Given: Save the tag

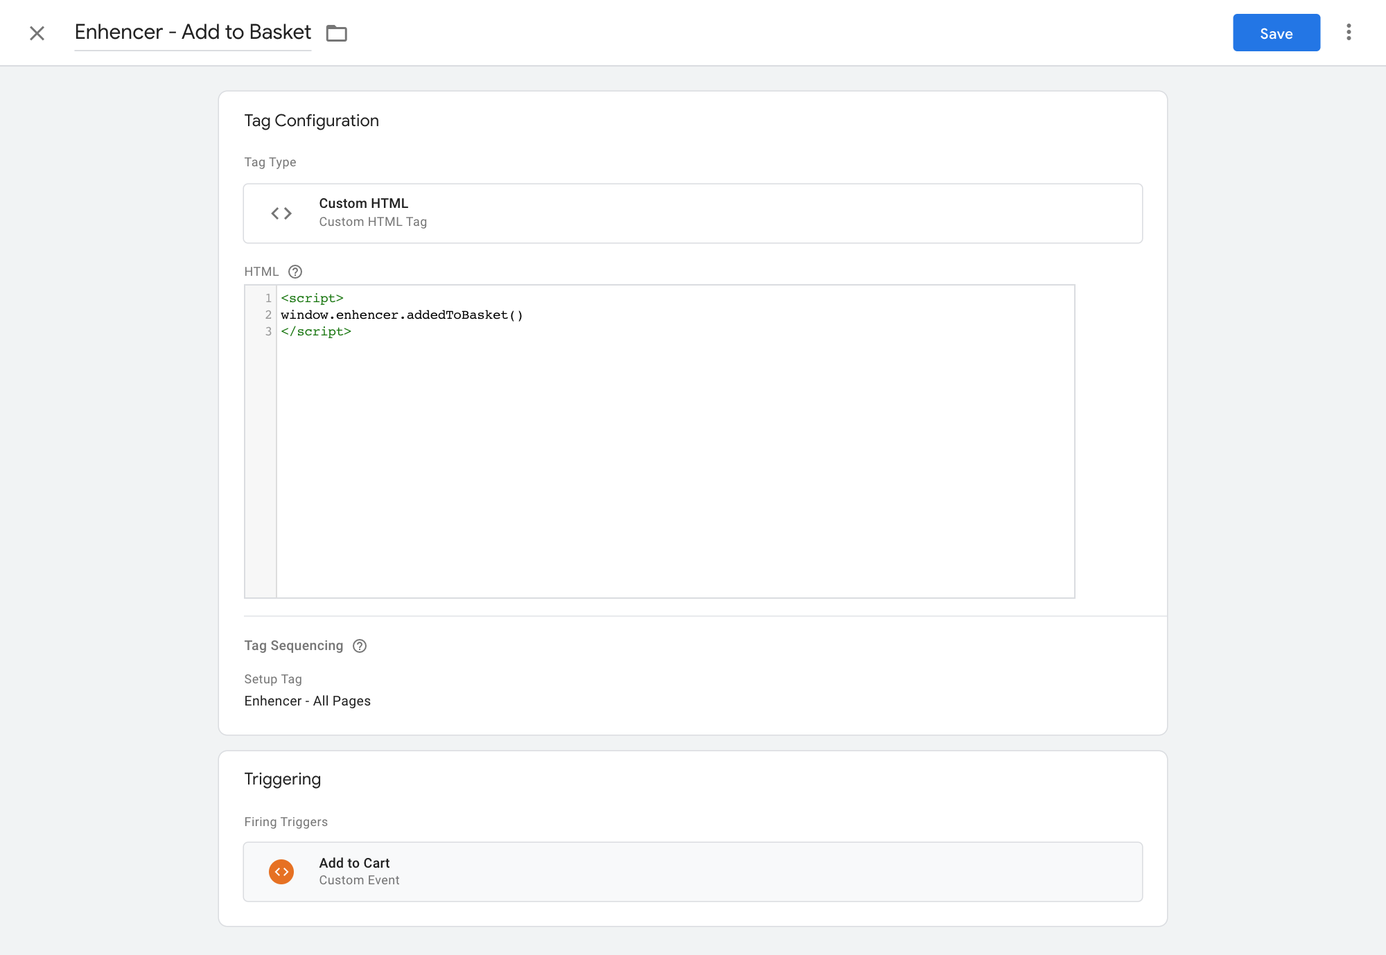Looking at the screenshot, I should click(1277, 33).
